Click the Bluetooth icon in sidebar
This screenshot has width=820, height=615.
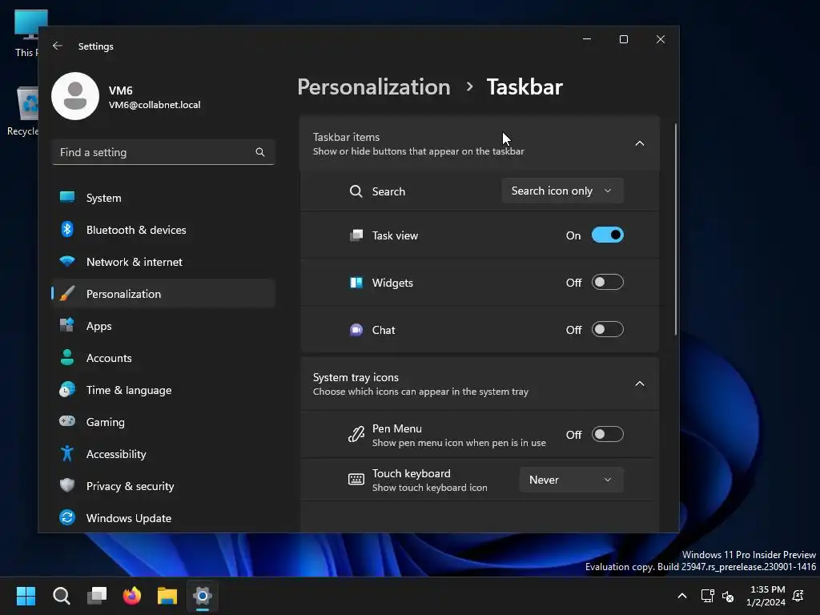click(x=67, y=229)
